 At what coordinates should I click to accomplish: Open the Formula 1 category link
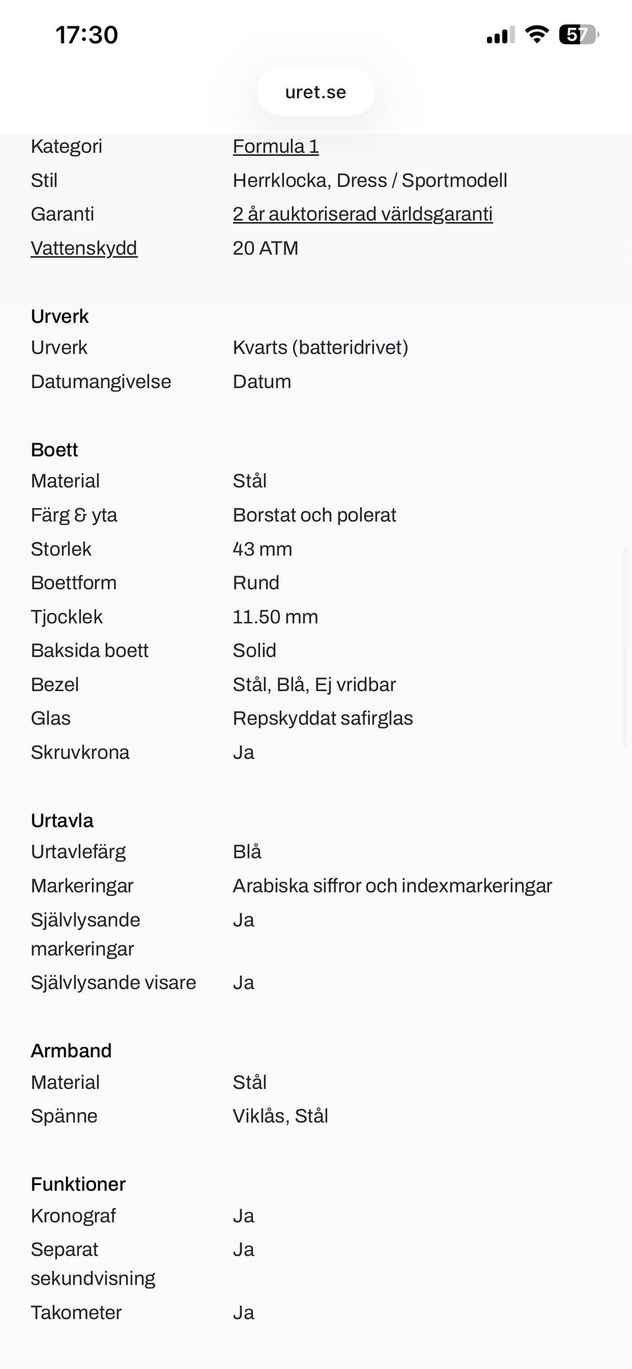pos(275,146)
